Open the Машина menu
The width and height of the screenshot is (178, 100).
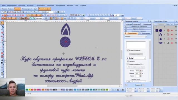click(x=70, y=6)
